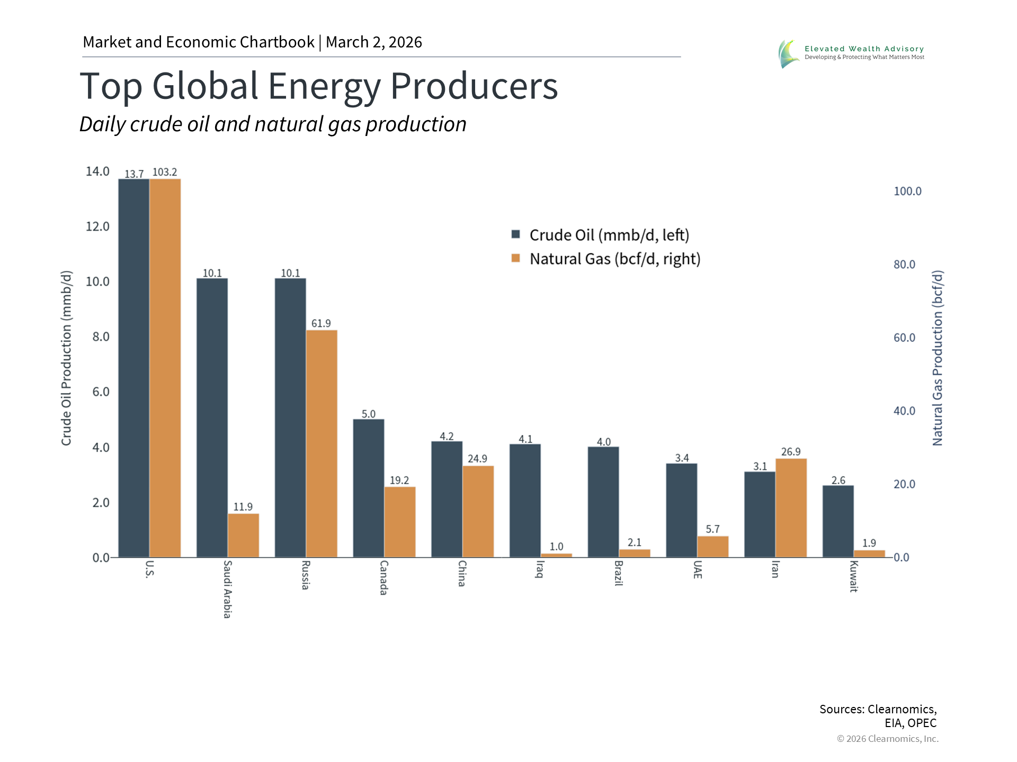Click the Elevated Wealth Advisory logo icon
Image resolution: width=1017 pixels, height=762 pixels.
point(789,53)
